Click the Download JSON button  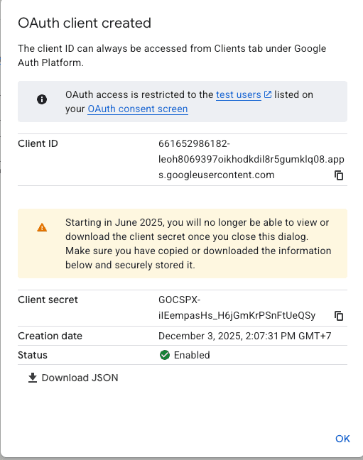(x=73, y=378)
